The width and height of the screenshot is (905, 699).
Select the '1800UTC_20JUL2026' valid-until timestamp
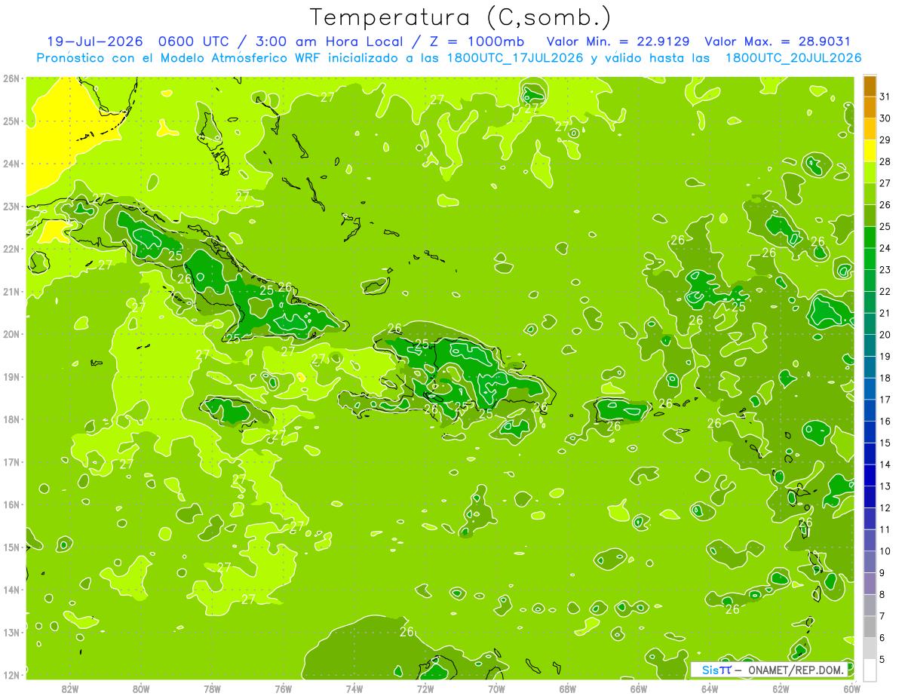(x=793, y=58)
